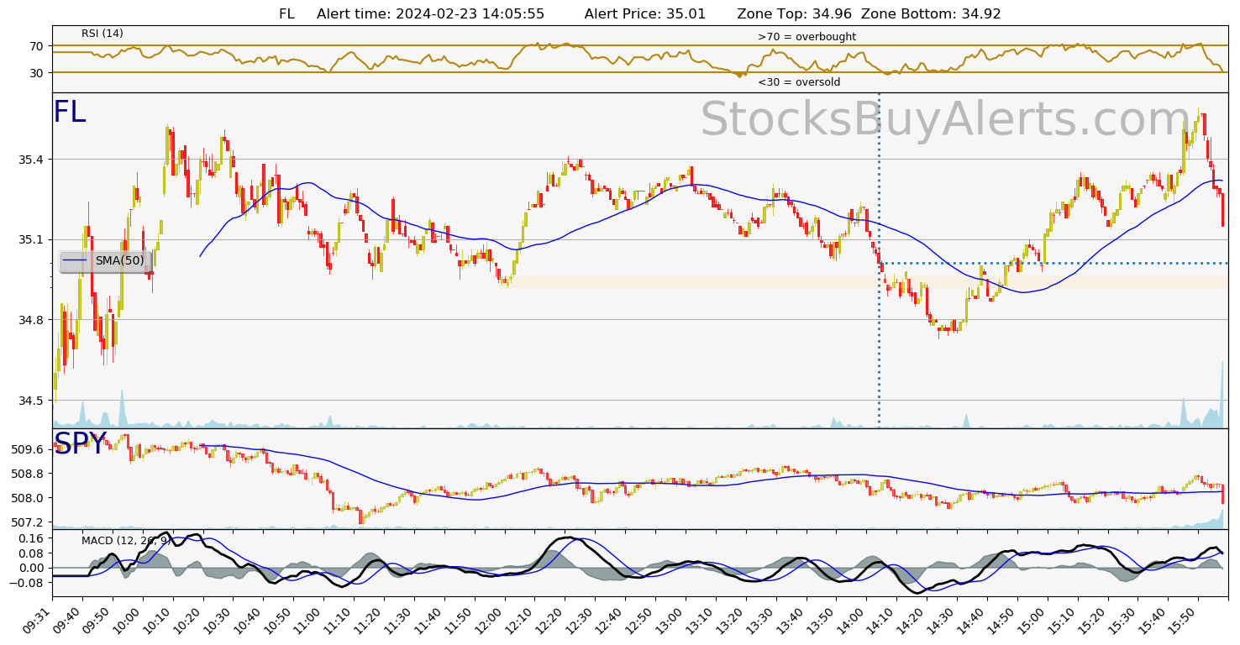
Task: Click the 'Alert Price: 35.01' title text
Action: [645, 14]
